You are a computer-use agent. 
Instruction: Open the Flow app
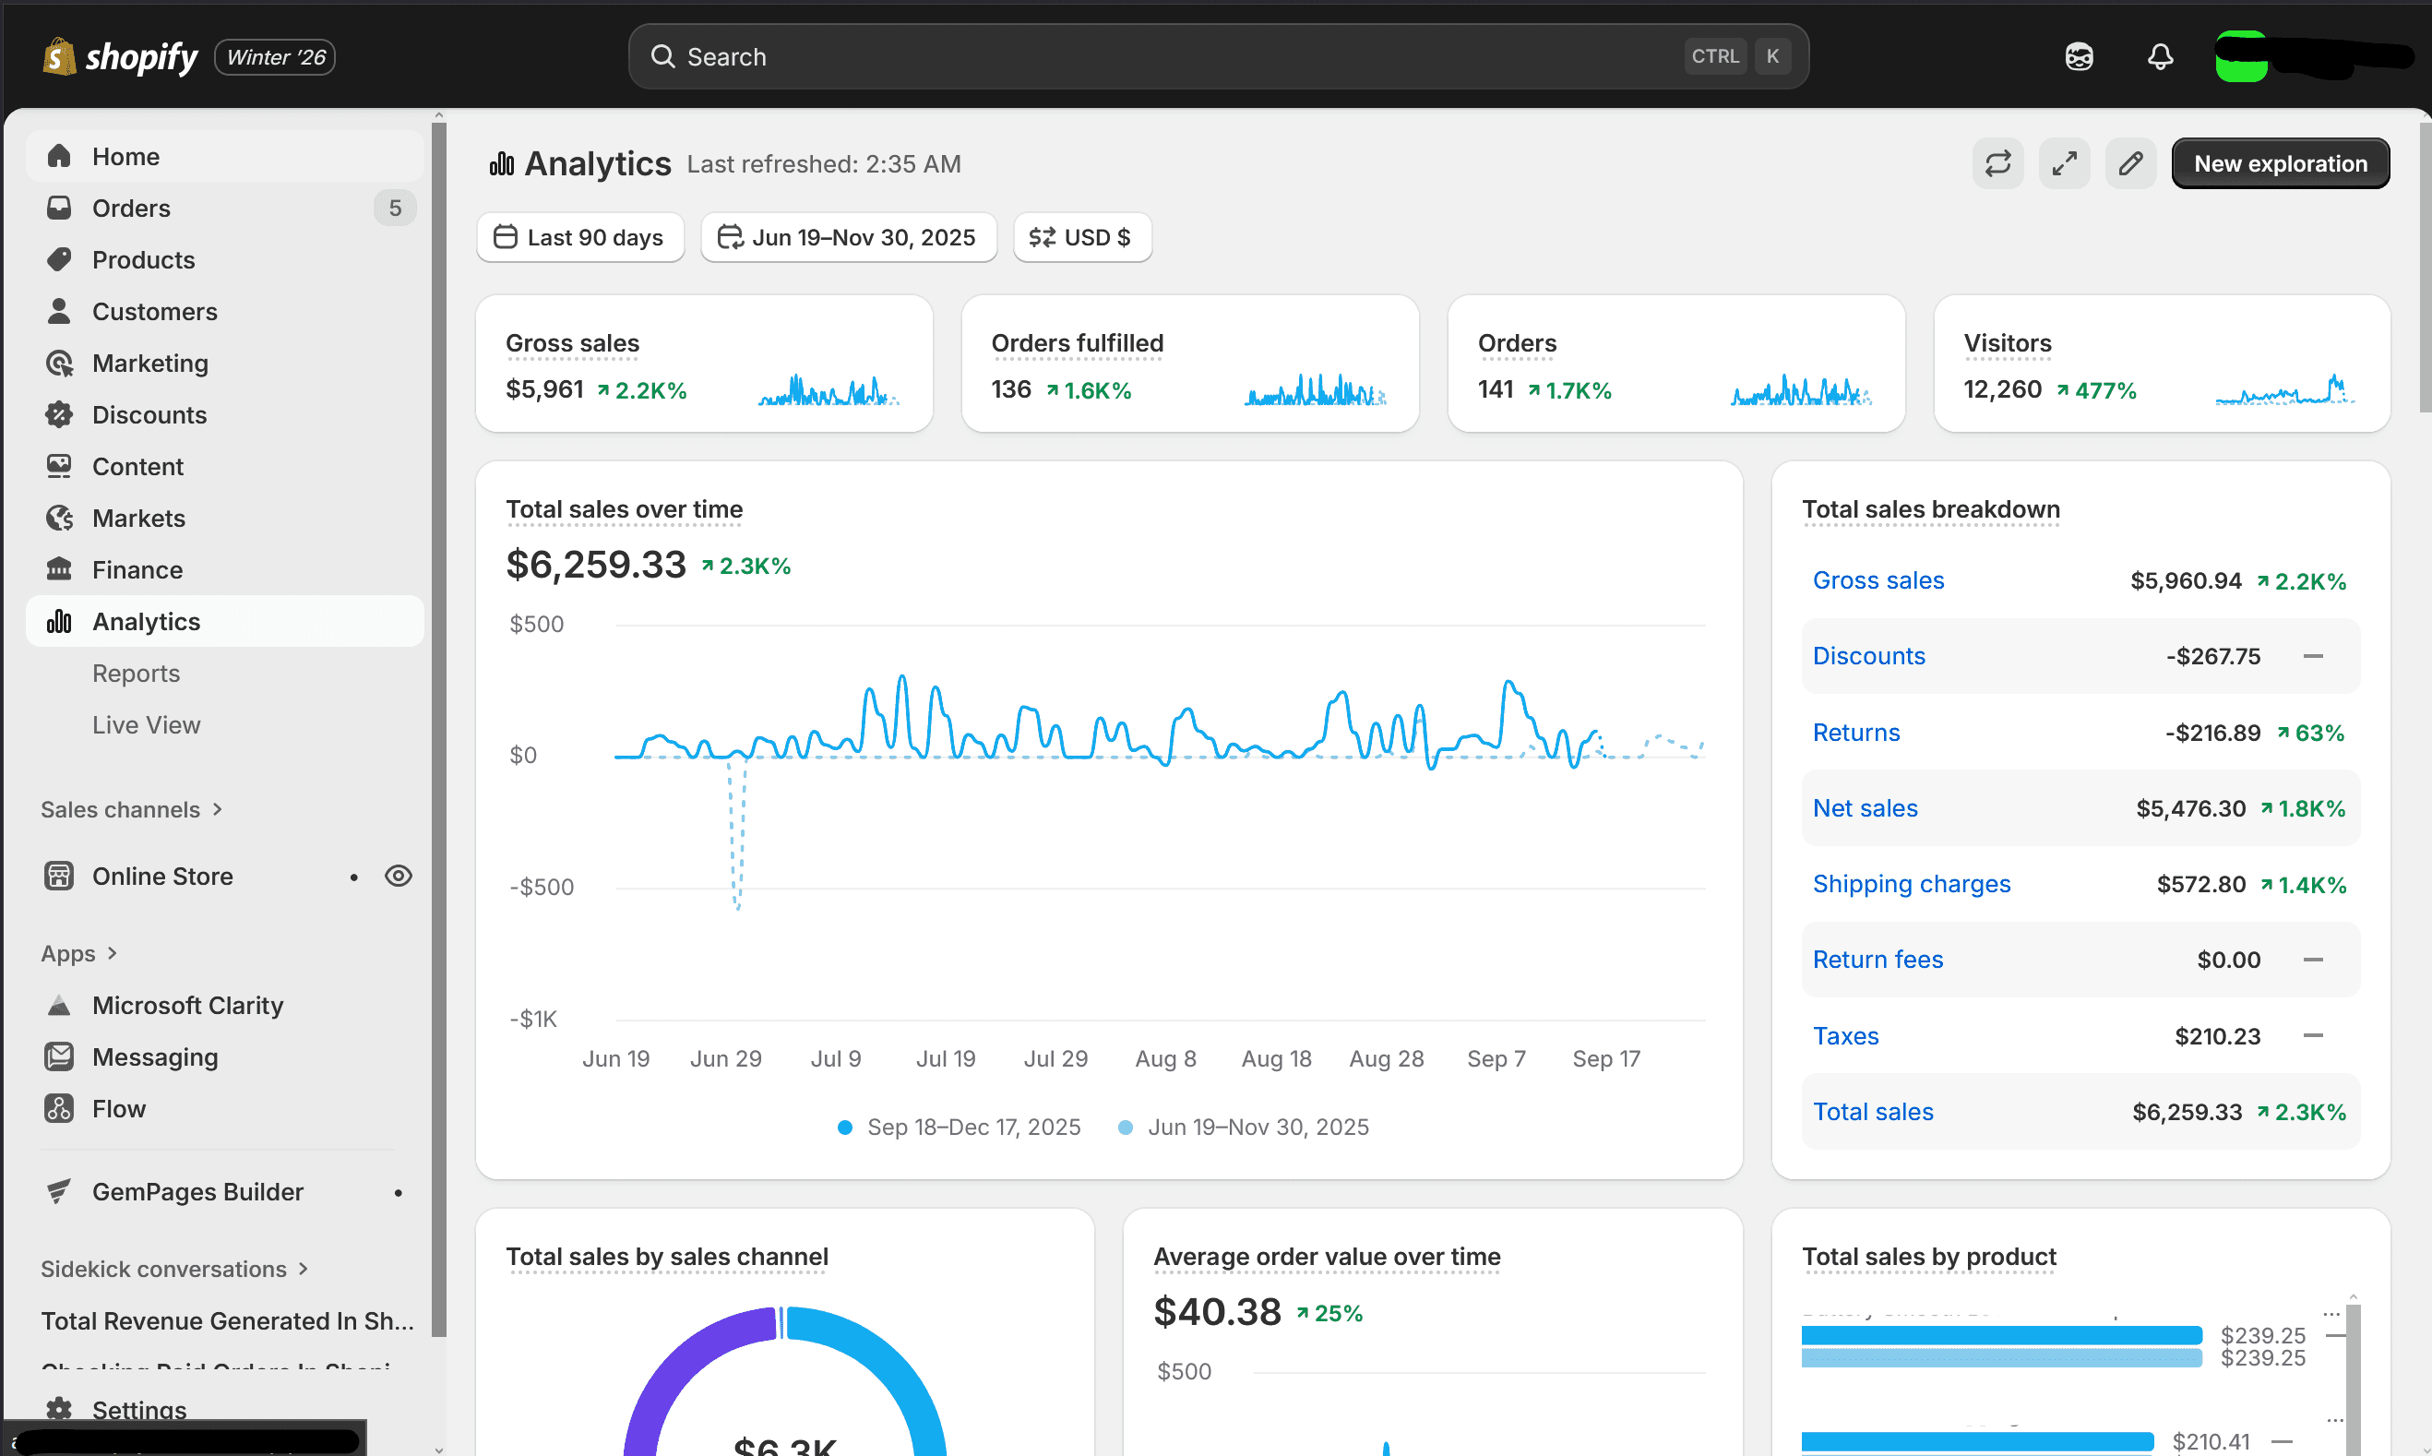tap(119, 1109)
